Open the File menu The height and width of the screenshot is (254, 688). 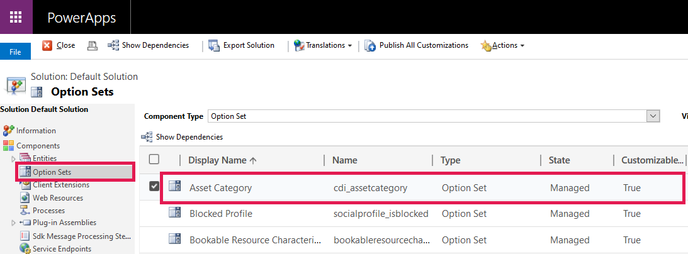click(15, 52)
